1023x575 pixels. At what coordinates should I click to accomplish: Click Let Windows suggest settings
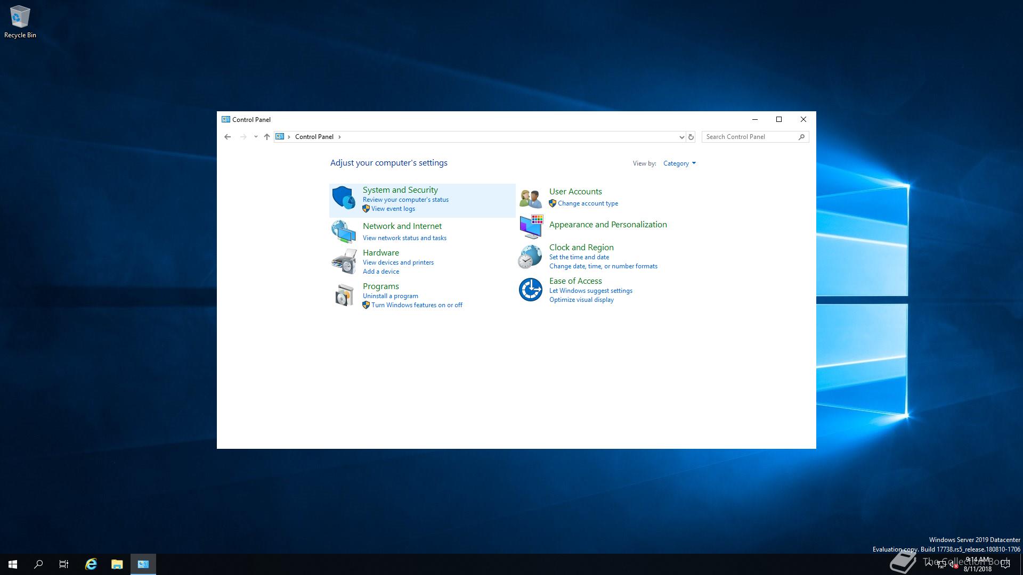[x=591, y=291]
